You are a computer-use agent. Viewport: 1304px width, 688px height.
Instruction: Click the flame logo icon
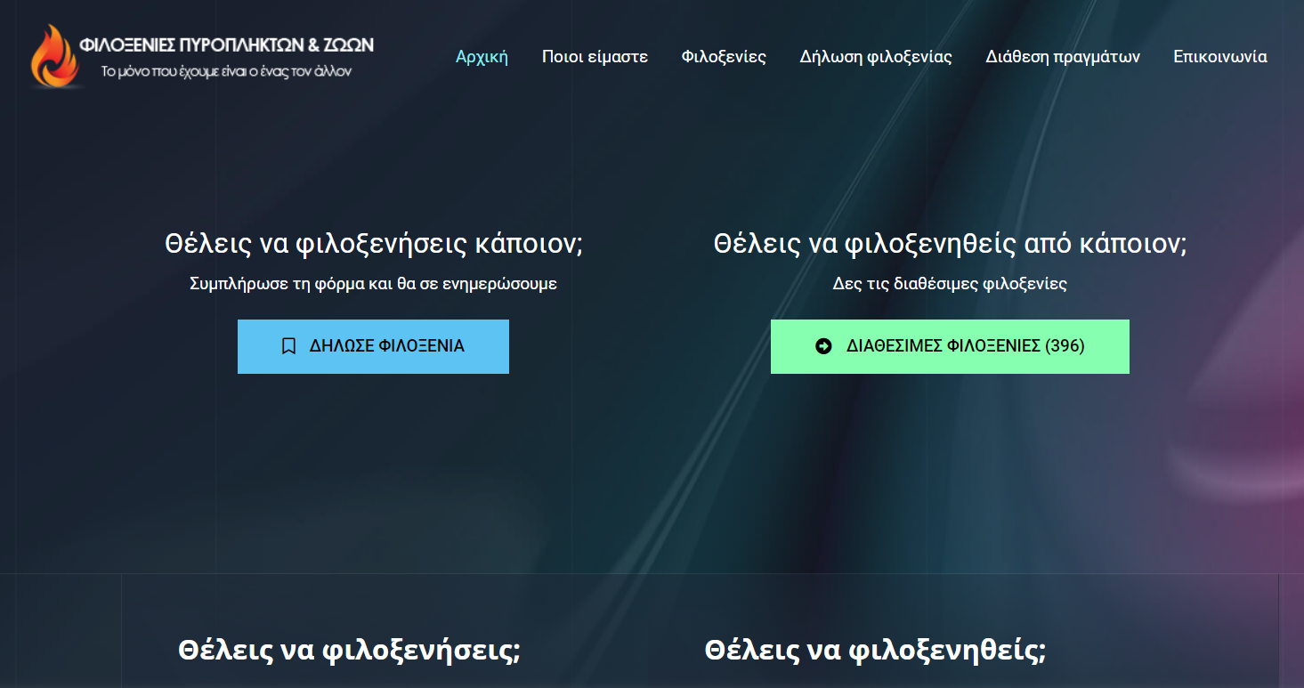[x=53, y=55]
